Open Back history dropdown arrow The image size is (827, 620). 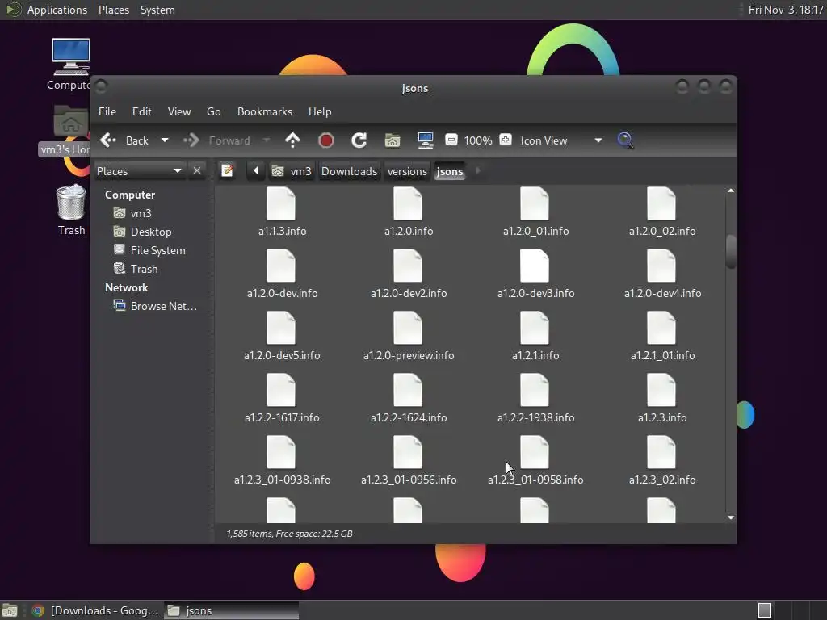(x=165, y=140)
